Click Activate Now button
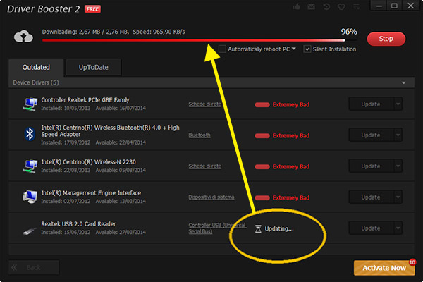The width and height of the screenshot is (423, 282). click(x=384, y=268)
